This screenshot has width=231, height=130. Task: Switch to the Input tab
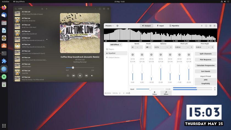coord(160,26)
